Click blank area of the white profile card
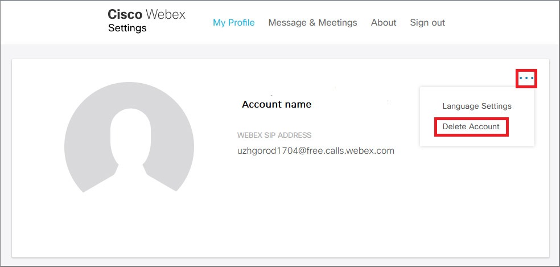 322,215
